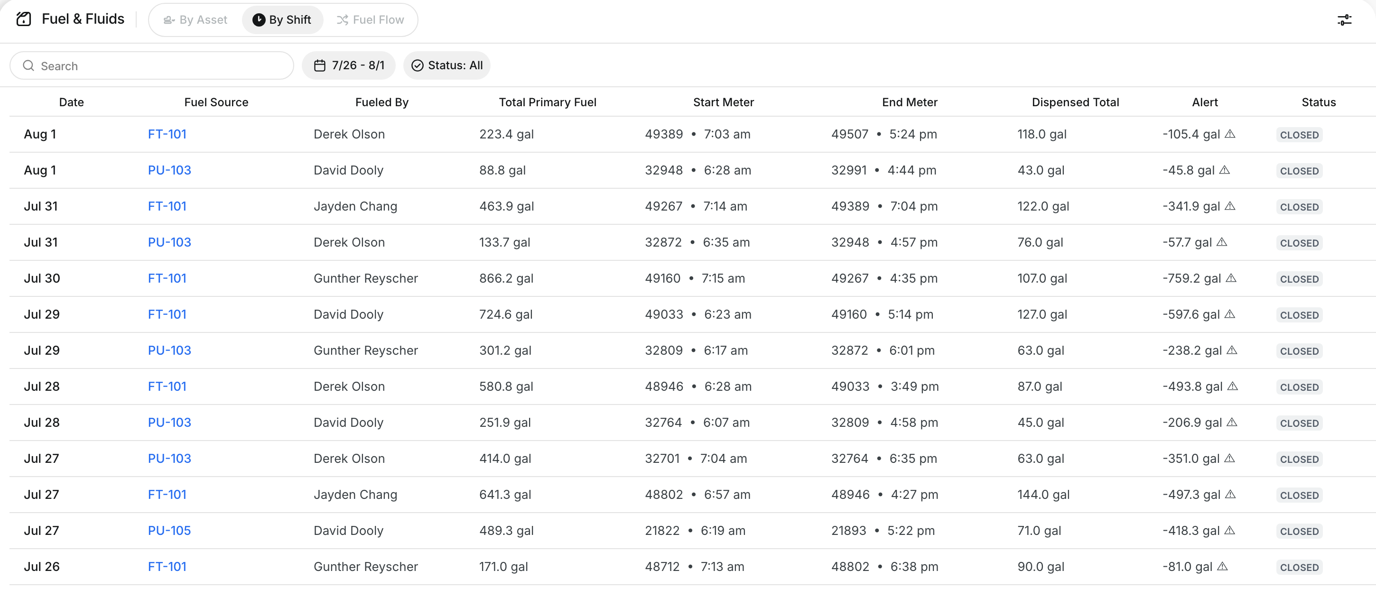This screenshot has height=607, width=1376.
Task: Click the Total Primary Fuel column header
Action: (548, 102)
